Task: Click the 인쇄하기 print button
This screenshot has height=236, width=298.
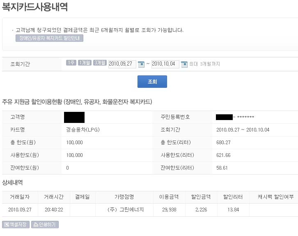Action: click(x=45, y=225)
